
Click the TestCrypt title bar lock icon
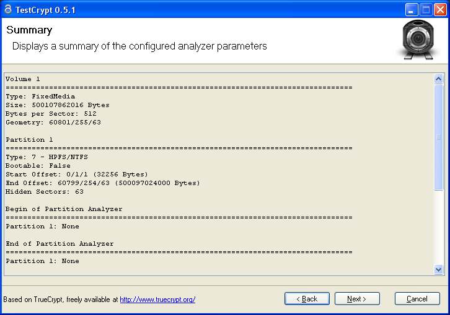8,9
